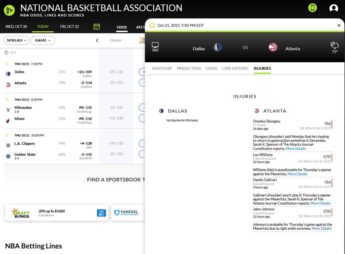Switch to the ODDS view tab

click(x=122, y=27)
